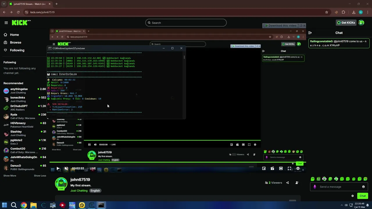Click the purple microphone icon in chat
This screenshot has width=372, height=209.
315,187
